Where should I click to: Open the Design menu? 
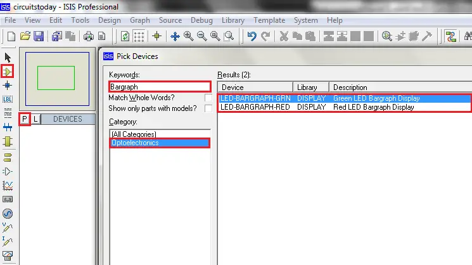(x=110, y=20)
